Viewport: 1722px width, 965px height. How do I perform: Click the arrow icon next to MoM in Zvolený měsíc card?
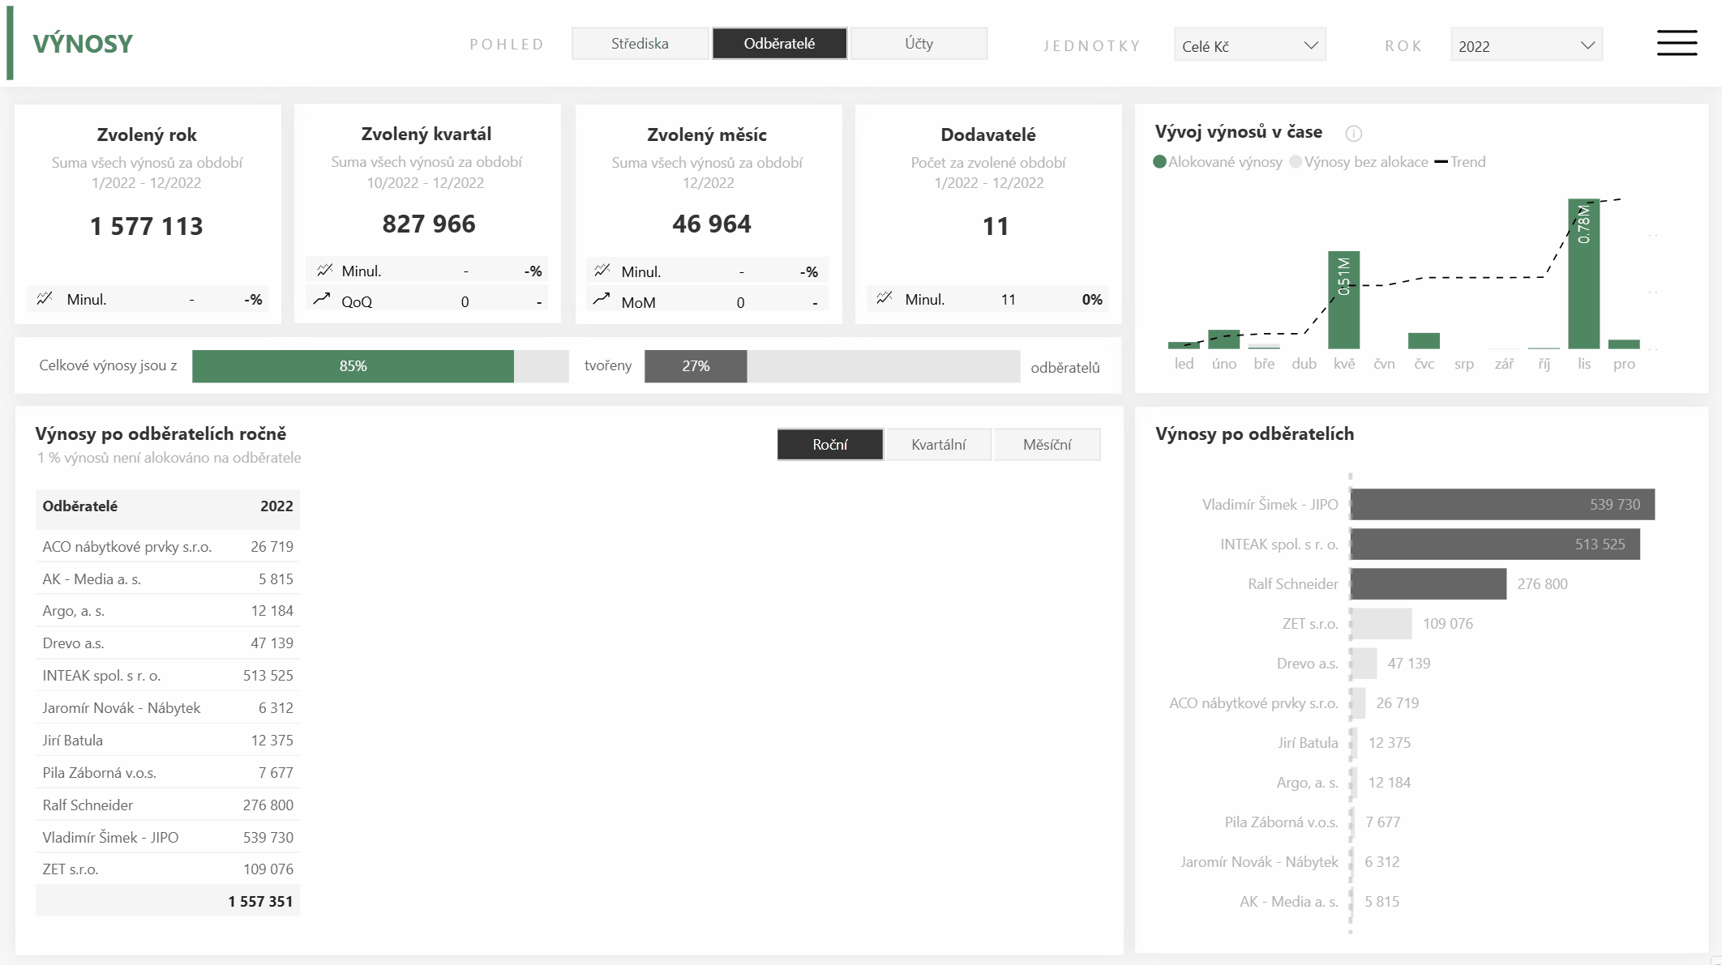click(x=602, y=300)
